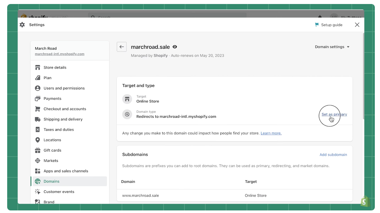
Task: Expand the Domain settings dropdown
Action: (332, 47)
